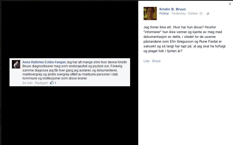Click Anne-Kathrine Eckbo-Fangan's small avatar
Screen dimensions: 233x145
point(16,64)
